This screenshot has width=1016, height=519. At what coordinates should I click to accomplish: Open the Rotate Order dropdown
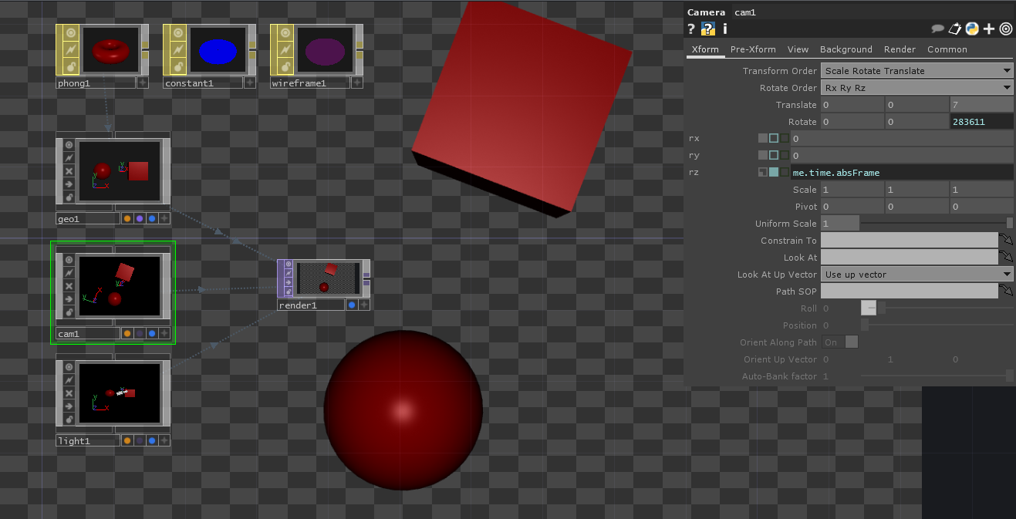(x=916, y=88)
